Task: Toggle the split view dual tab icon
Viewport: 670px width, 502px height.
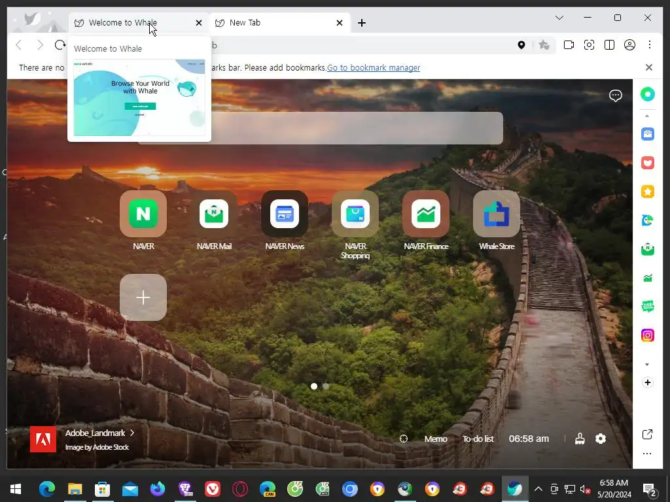Action: (609, 45)
